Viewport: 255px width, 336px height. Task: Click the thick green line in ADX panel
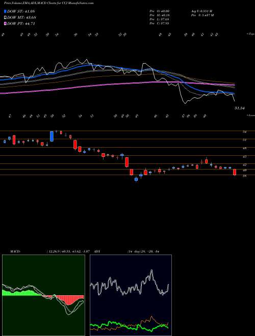pyautogui.click(x=129, y=325)
